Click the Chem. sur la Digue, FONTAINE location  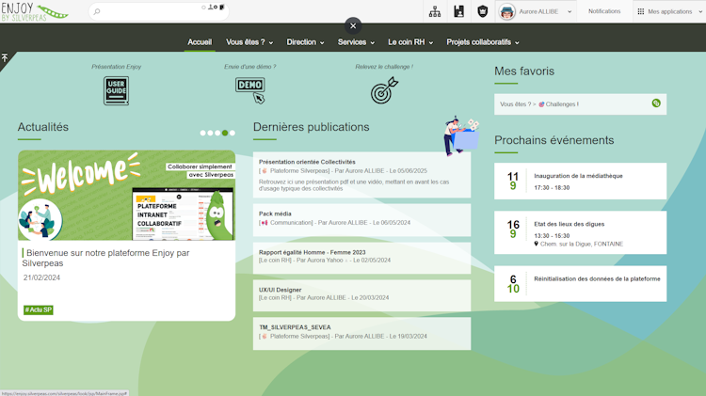pos(582,244)
